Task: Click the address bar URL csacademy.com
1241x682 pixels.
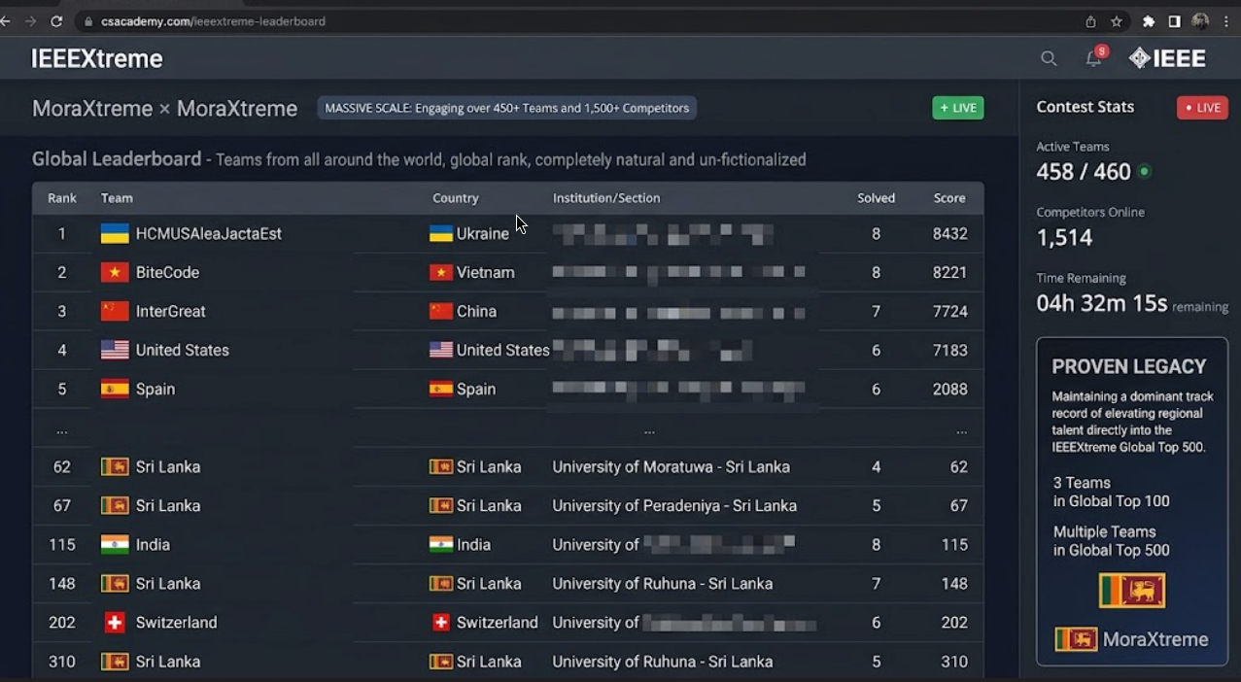Action: [x=213, y=21]
